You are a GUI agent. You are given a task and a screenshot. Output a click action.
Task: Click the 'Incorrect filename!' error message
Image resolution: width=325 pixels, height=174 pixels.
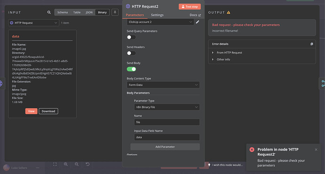coord(225,31)
